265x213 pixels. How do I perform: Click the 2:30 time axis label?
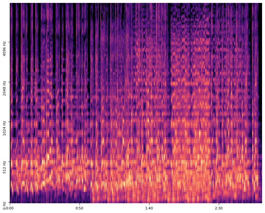click(219, 208)
